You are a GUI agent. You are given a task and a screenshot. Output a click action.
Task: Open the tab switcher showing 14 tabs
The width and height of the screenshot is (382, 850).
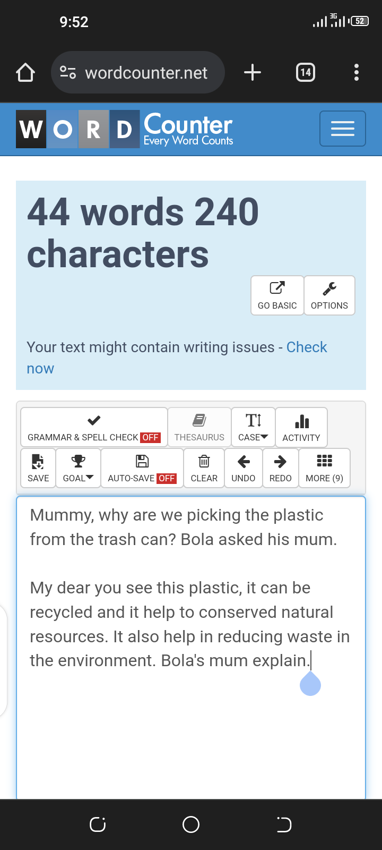coord(306,72)
